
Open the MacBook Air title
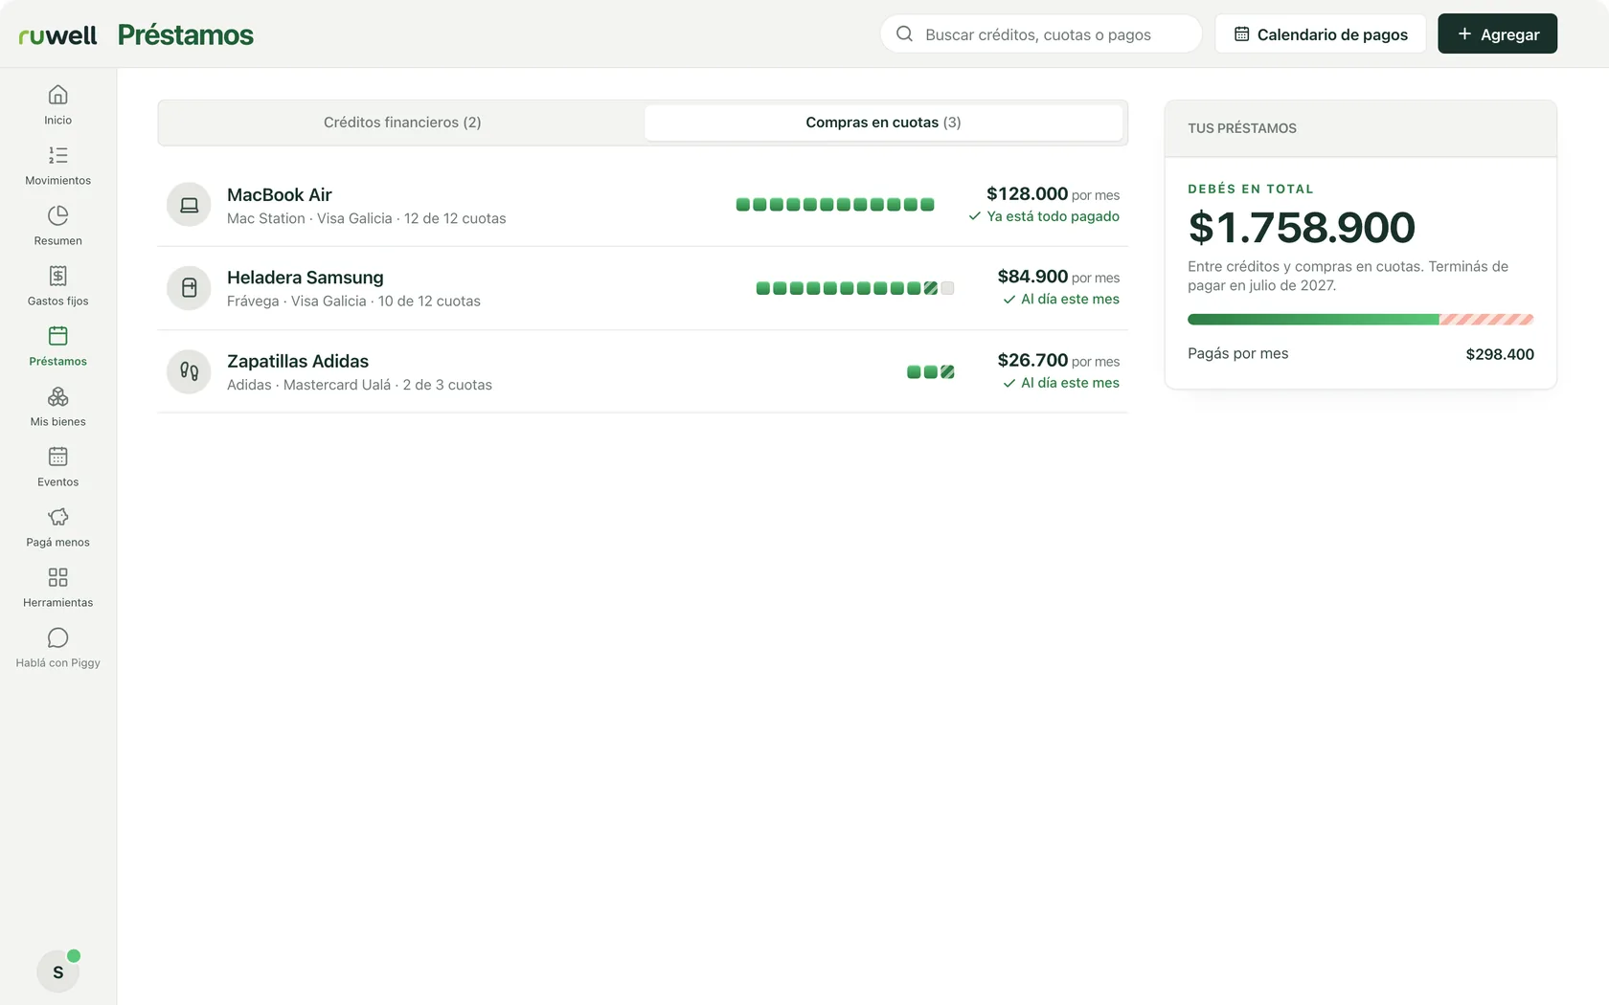(x=280, y=195)
